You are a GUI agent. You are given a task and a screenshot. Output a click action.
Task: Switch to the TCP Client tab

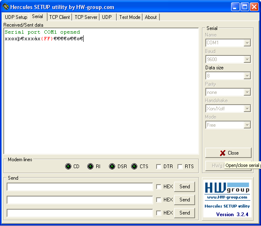59,17
